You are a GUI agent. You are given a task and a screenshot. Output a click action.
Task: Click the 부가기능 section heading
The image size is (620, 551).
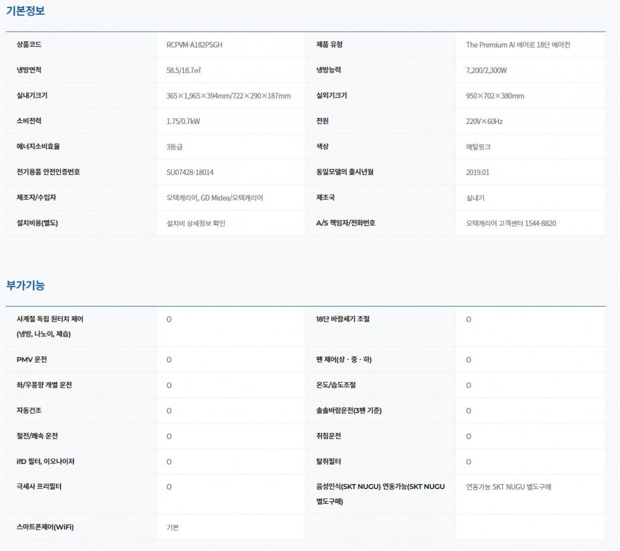[x=25, y=285]
